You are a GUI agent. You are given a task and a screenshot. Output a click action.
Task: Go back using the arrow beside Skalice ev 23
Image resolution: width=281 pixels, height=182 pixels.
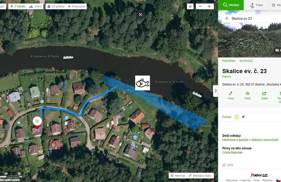(227, 18)
